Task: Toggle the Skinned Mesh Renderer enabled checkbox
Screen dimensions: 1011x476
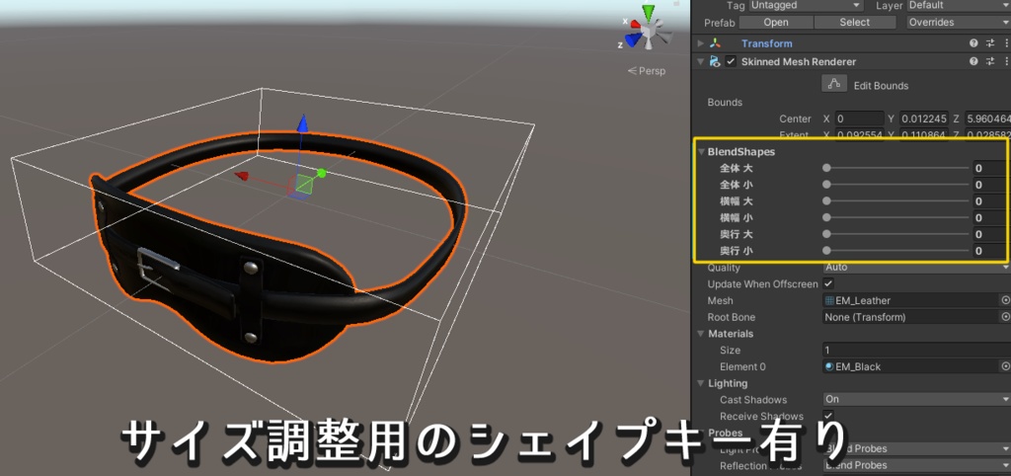Action: tap(731, 62)
